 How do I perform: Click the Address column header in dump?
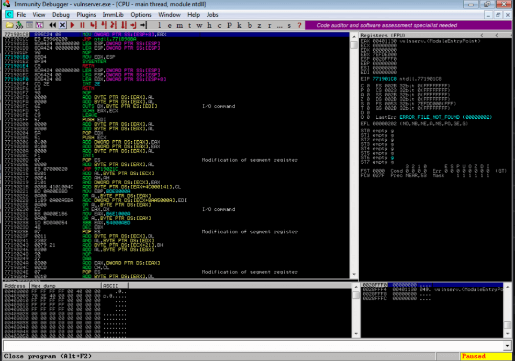[x=15, y=286]
